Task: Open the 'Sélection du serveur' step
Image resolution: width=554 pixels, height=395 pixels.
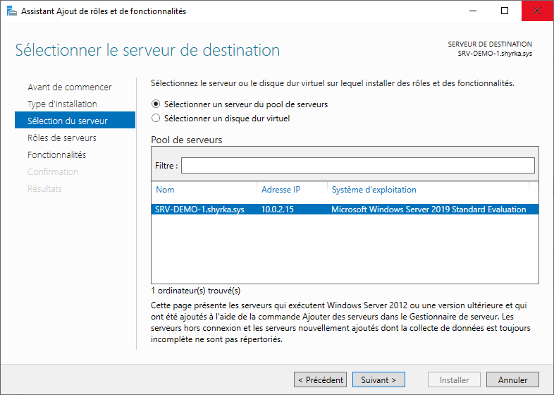Action: [x=67, y=121]
